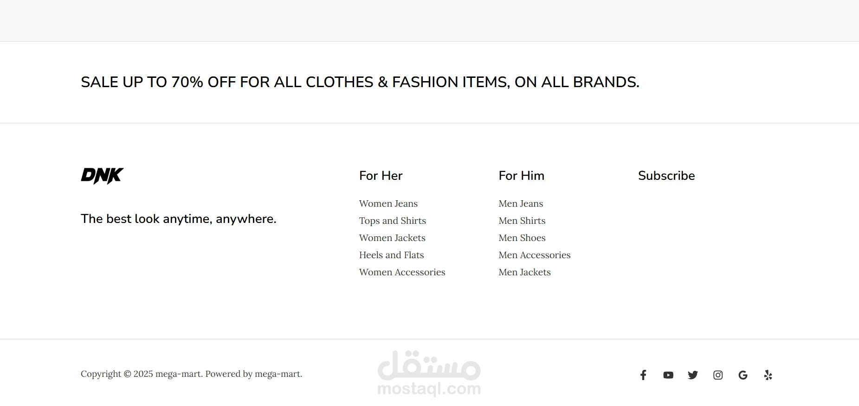Open the Men Jeans link
Image resolution: width=859 pixels, height=406 pixels.
pyautogui.click(x=521, y=203)
